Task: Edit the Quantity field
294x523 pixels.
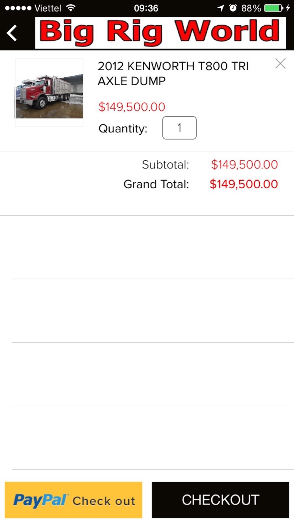Action: pos(179,128)
